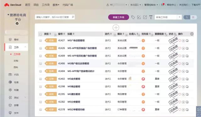
Task: Check the box for item 41427
Action: [41, 41]
